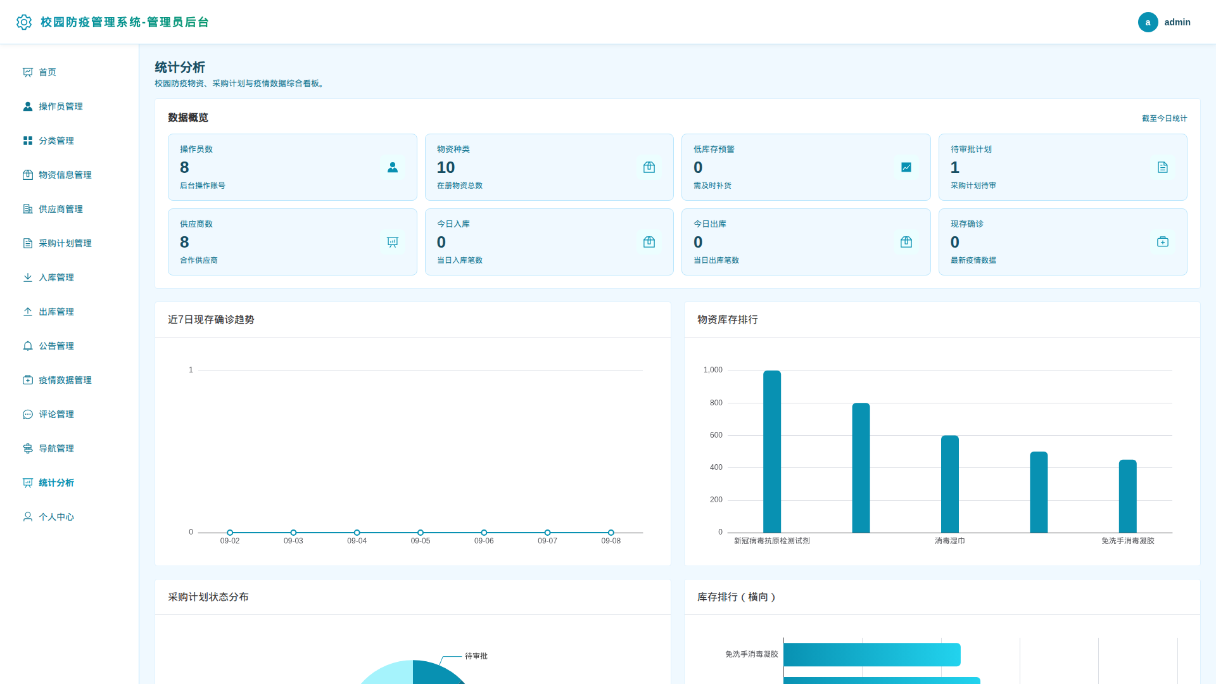Image resolution: width=1216 pixels, height=684 pixels.
Task: Click the 分类管理 grid icon
Action: click(28, 141)
